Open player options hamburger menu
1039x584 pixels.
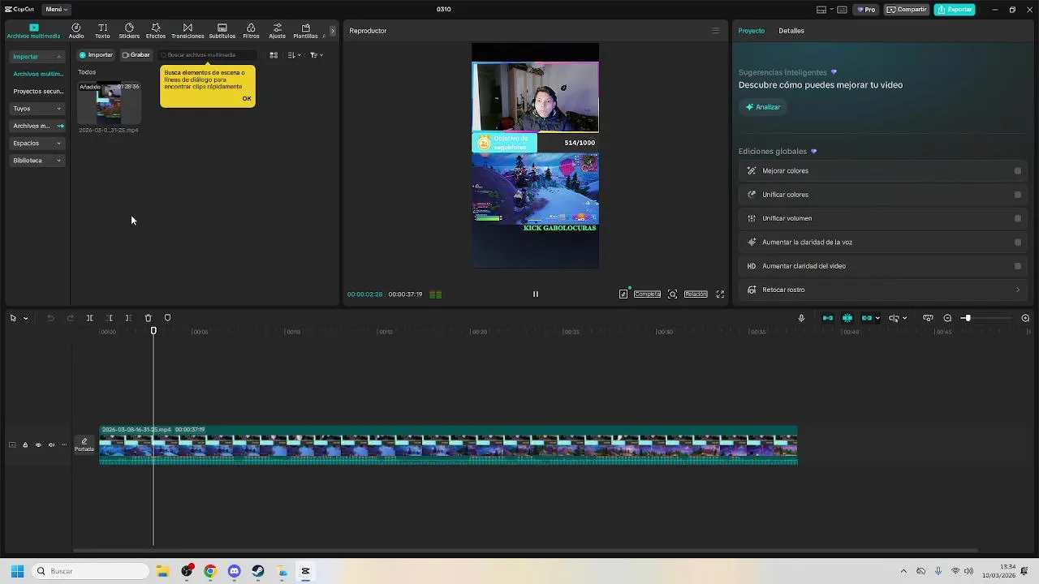[x=715, y=31]
